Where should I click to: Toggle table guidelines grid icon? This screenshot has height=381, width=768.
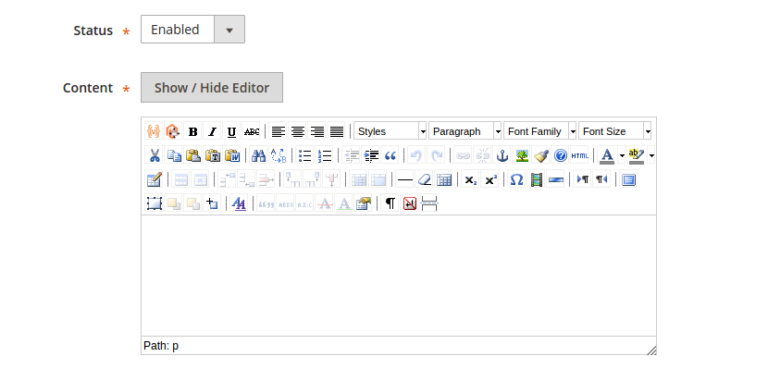[444, 179]
